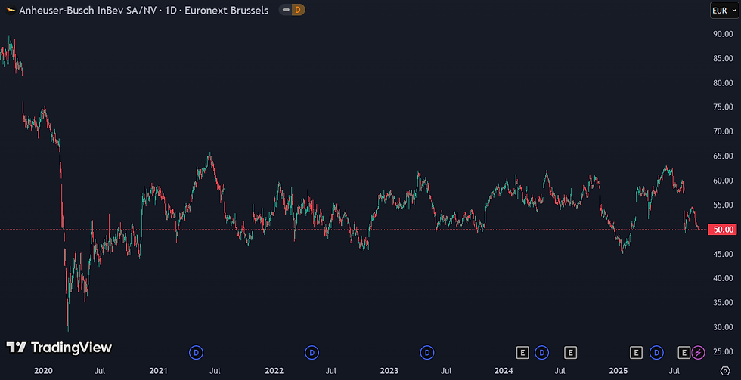Click the TradingView logo
Viewport: 741px width, 380px height.
(x=59, y=348)
